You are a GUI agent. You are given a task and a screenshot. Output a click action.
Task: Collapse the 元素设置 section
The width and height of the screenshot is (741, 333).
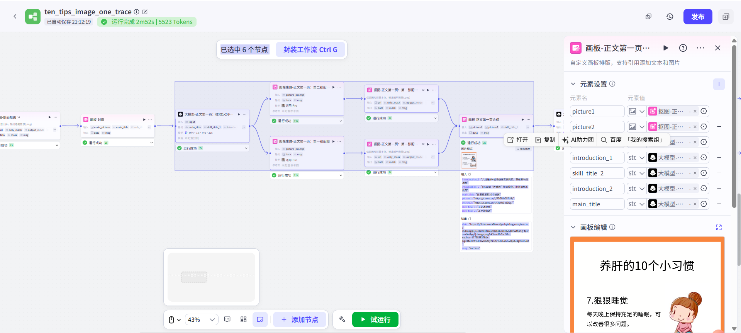[x=573, y=84]
